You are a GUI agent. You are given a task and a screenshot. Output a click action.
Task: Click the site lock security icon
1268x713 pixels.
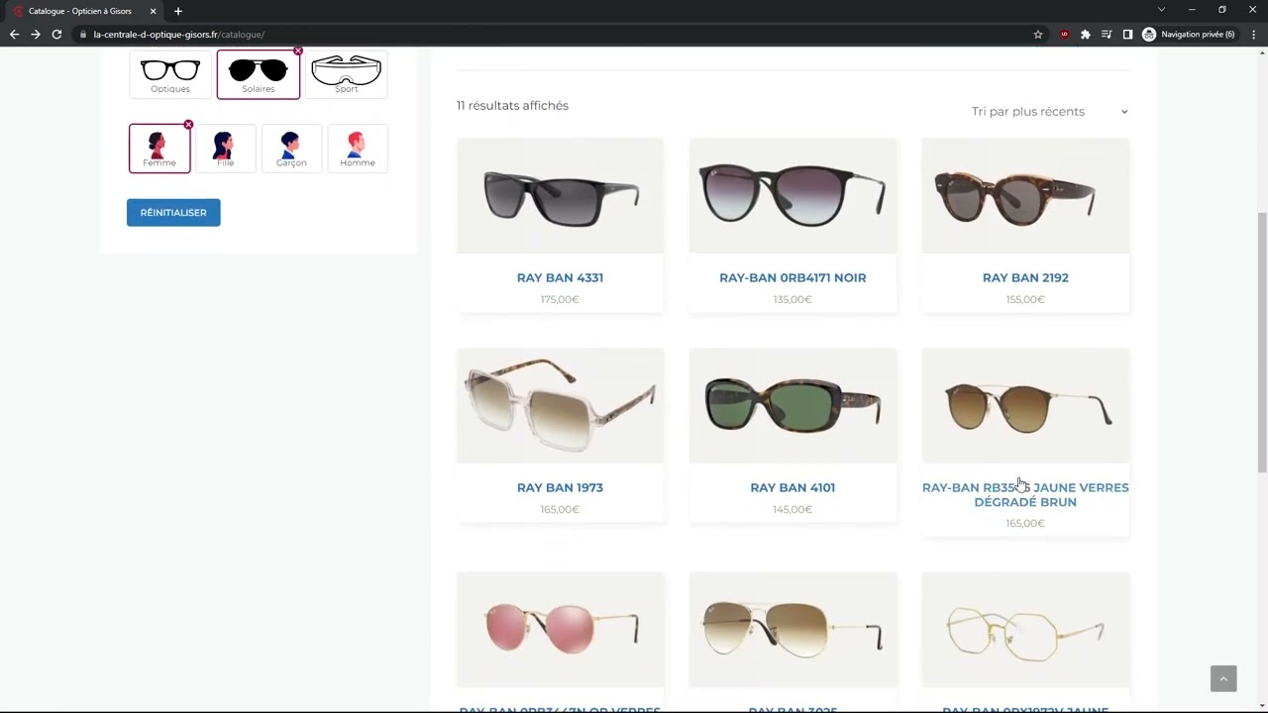[x=85, y=35]
